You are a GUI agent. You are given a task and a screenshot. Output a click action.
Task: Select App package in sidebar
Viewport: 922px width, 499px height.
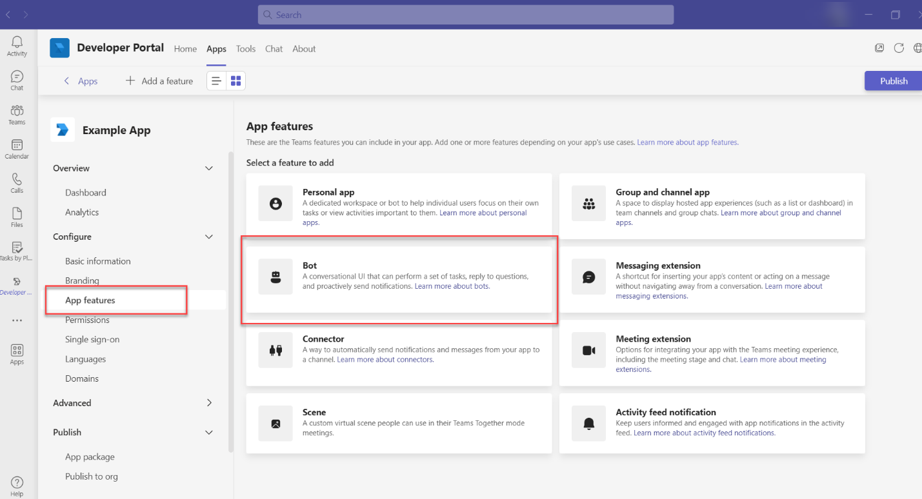pyautogui.click(x=90, y=457)
